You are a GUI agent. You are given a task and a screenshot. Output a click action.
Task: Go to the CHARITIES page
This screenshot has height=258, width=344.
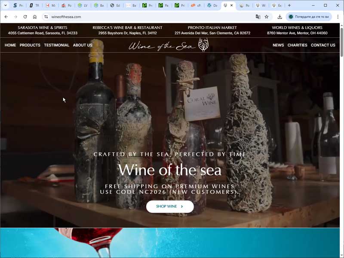297,45
